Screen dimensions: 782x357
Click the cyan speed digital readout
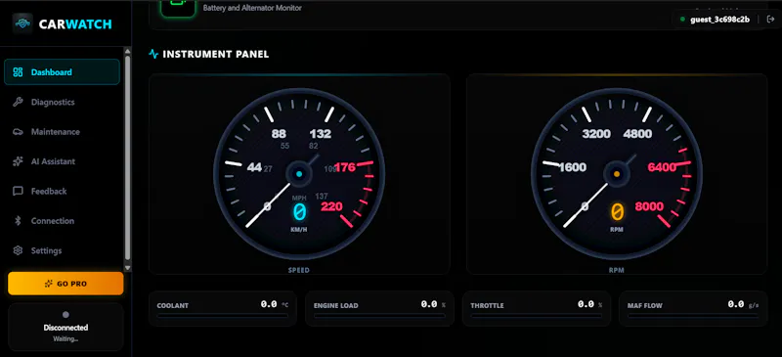299,212
